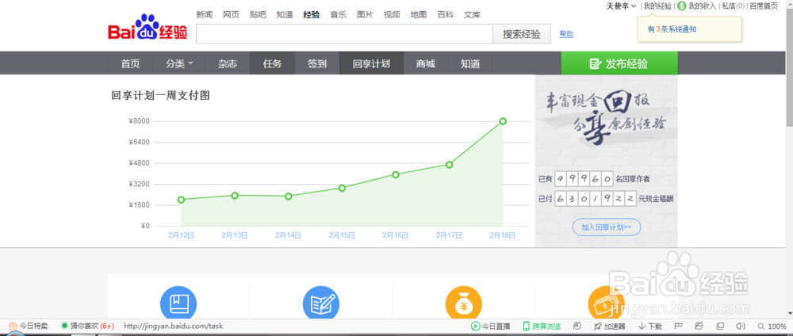Click the 搜索经验 search button
Screen dimensions: 793x336
pos(522,34)
